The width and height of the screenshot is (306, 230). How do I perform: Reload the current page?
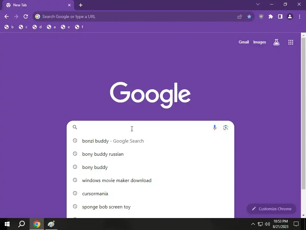(26, 17)
